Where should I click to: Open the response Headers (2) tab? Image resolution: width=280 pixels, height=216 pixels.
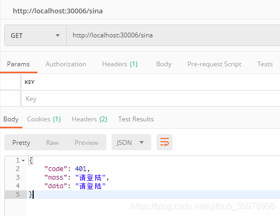(89, 119)
